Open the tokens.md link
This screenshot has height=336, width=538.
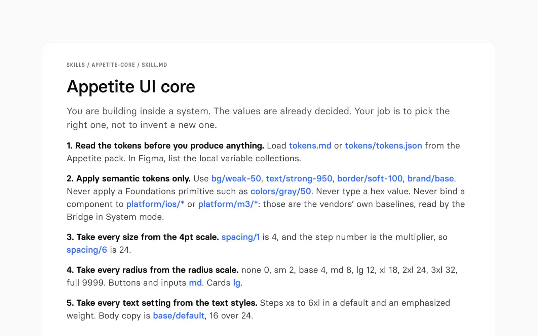[310, 145]
